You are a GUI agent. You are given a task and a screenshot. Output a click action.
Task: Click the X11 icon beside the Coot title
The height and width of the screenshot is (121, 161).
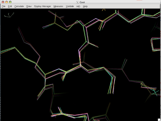point(78,2)
